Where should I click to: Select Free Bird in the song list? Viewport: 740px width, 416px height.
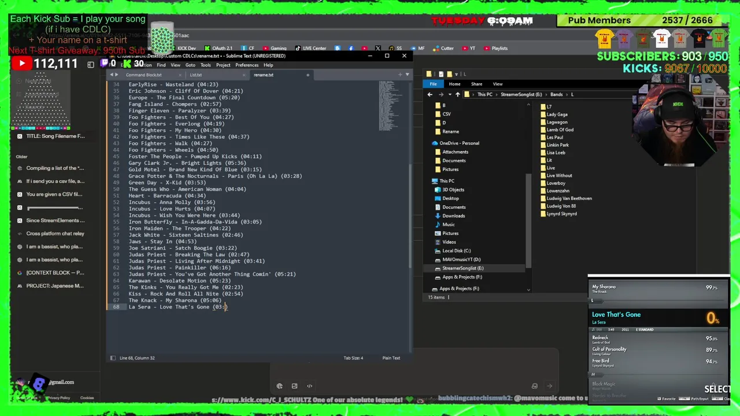[657, 362]
